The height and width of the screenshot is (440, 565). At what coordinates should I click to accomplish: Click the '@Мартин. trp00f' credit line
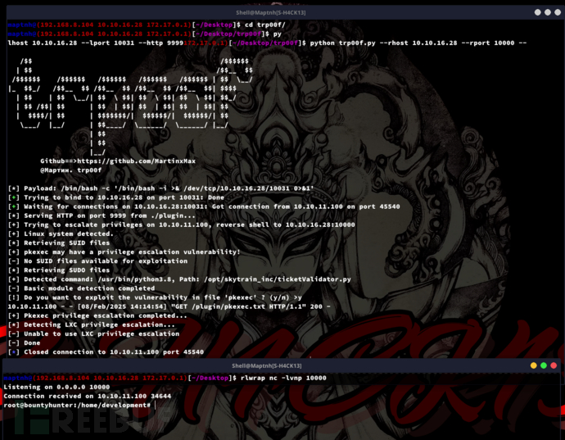point(70,170)
